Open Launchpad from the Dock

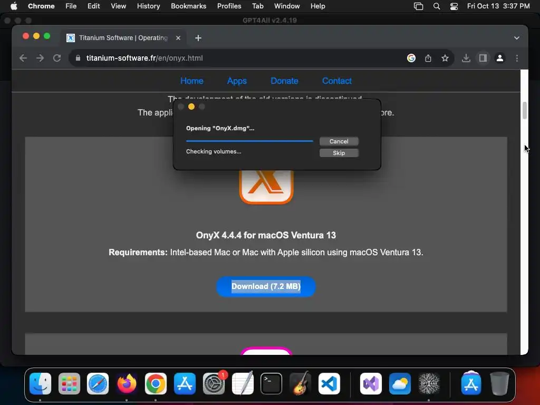(69, 384)
